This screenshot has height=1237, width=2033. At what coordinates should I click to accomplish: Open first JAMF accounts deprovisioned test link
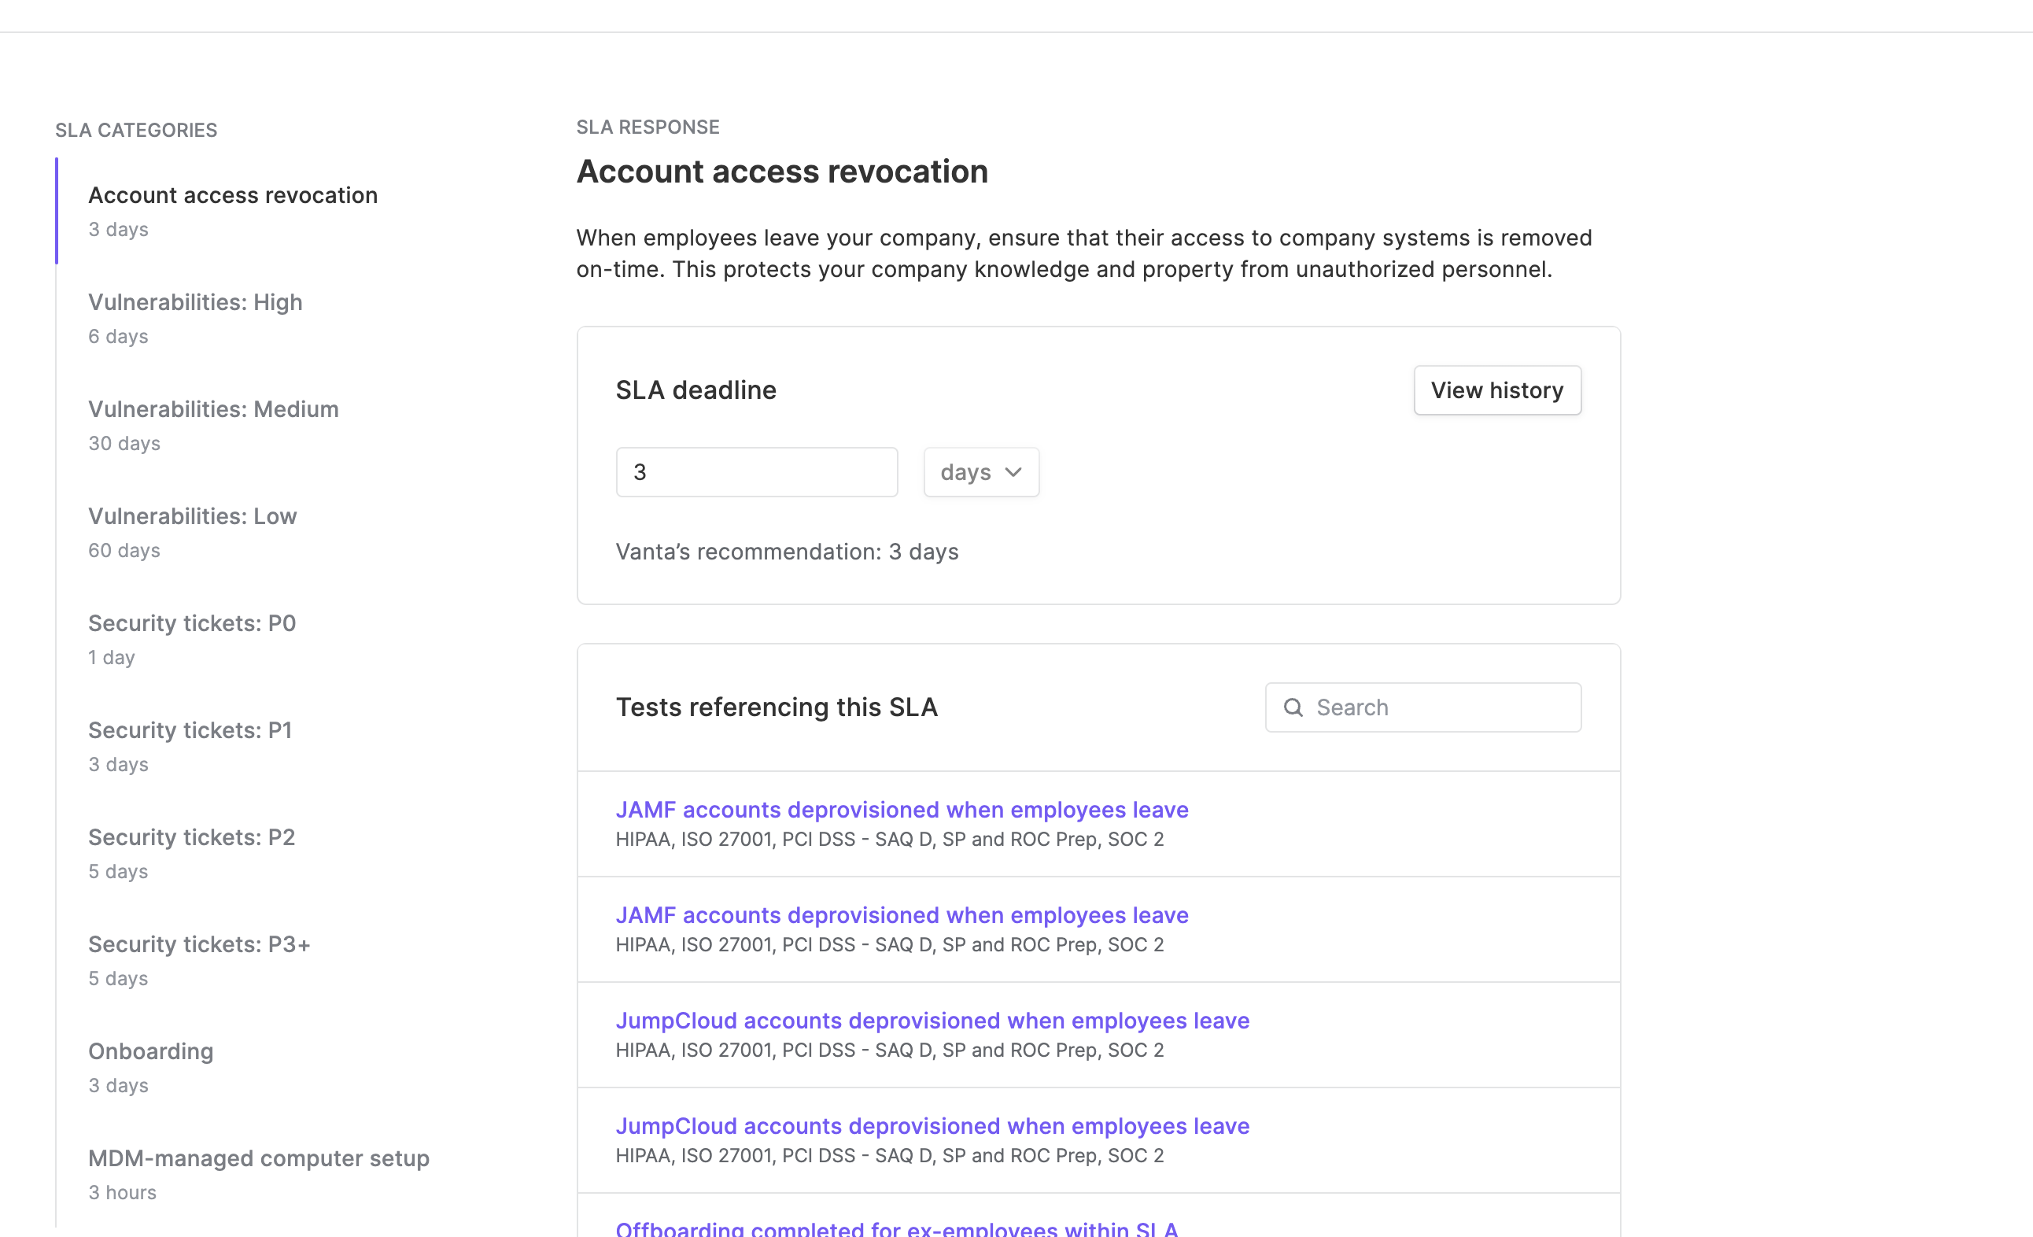click(x=902, y=810)
